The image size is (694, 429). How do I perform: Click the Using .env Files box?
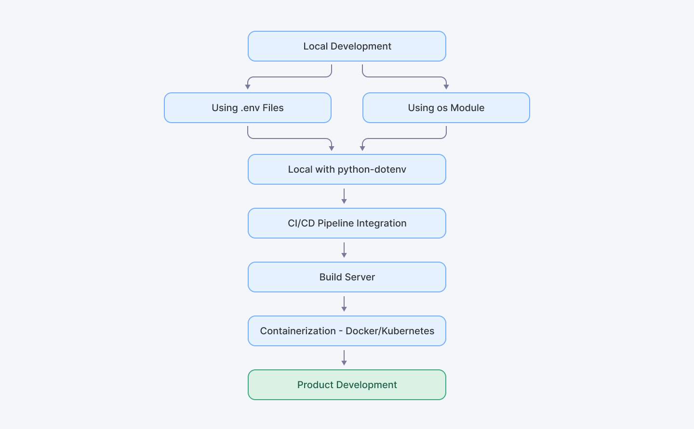tap(248, 108)
